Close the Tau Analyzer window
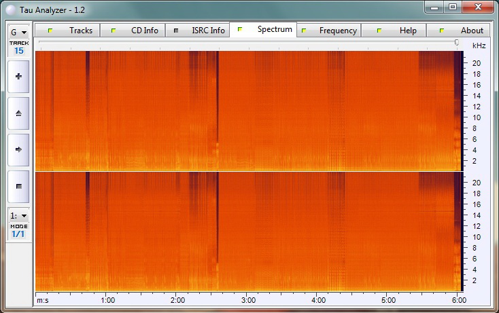 point(478,7)
